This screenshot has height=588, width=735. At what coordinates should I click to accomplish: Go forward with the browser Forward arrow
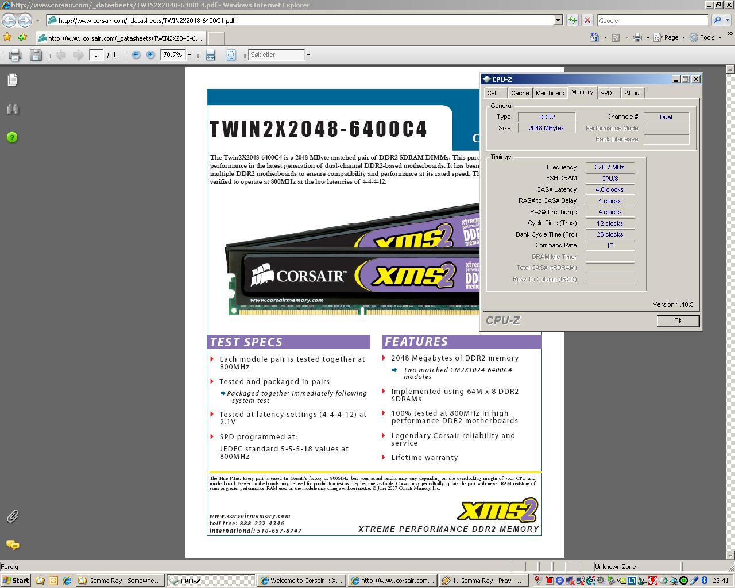tap(25, 20)
